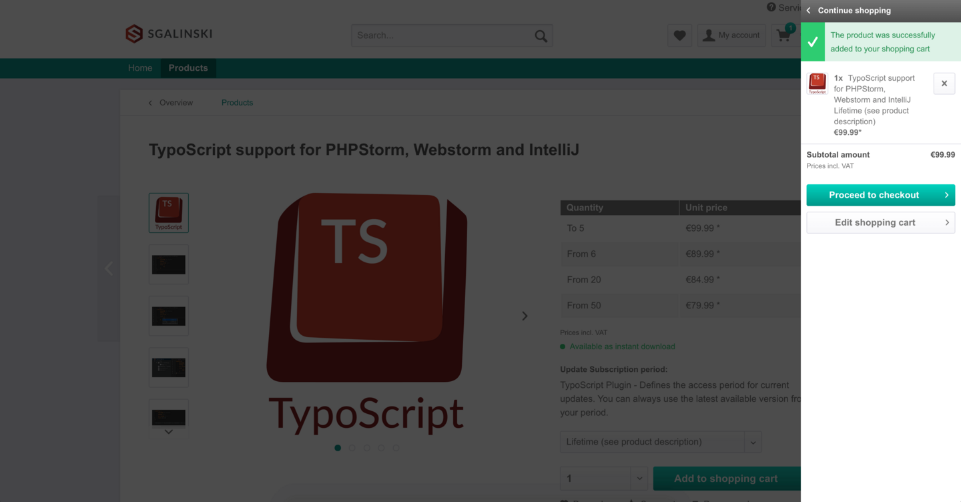Select the third screenshot thumbnail
Image resolution: width=961 pixels, height=502 pixels.
169,316
